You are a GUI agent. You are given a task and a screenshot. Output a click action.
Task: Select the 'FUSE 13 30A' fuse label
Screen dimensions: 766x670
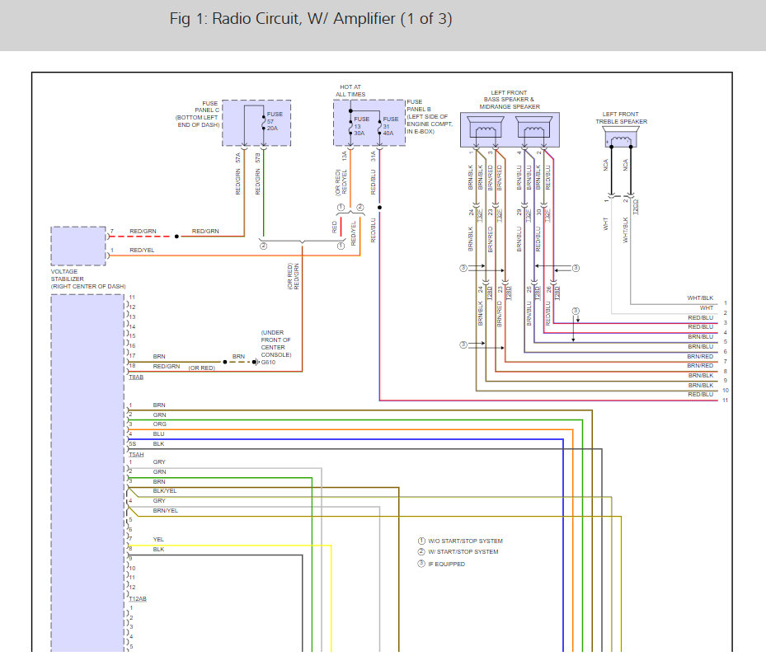tap(361, 126)
